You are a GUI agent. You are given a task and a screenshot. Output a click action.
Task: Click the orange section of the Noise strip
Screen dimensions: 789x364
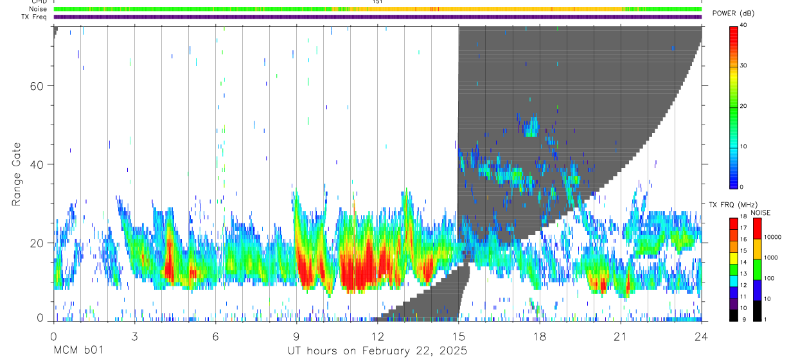486,9
